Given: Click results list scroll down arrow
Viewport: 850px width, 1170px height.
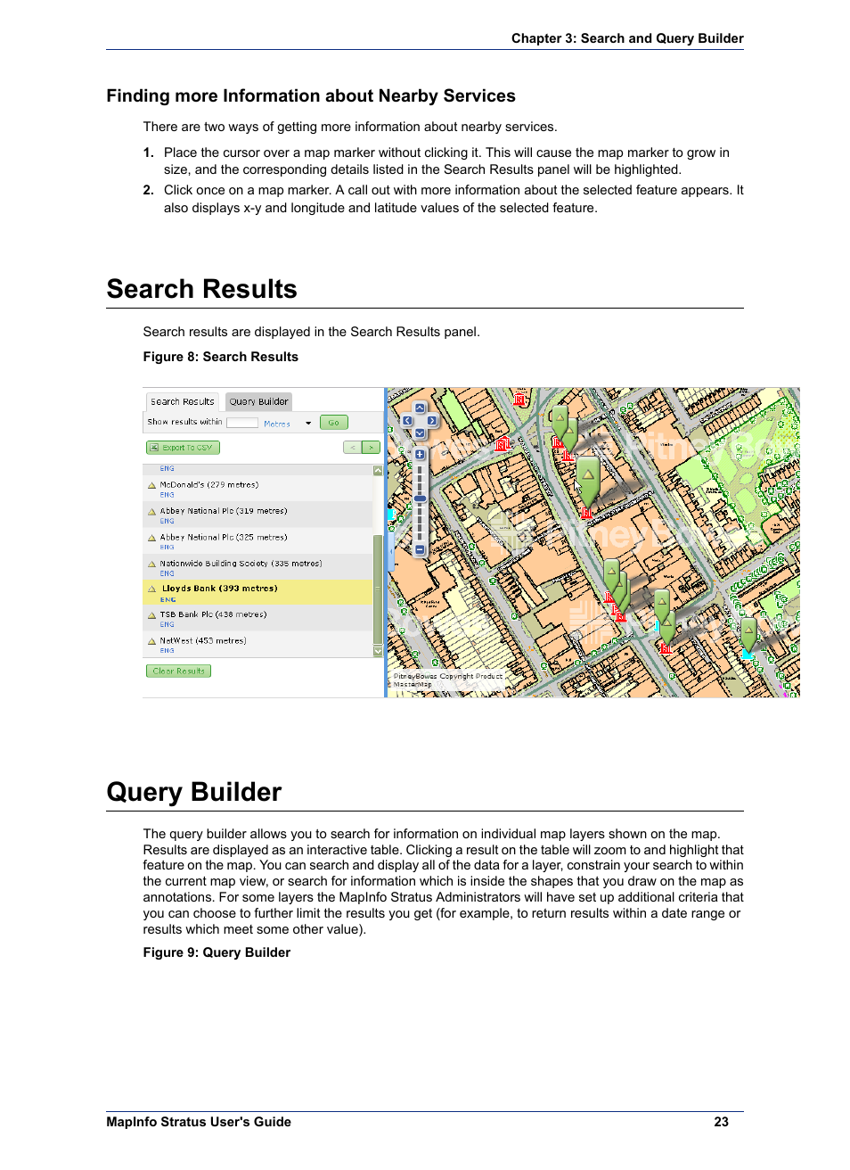Looking at the screenshot, I should coord(378,651).
